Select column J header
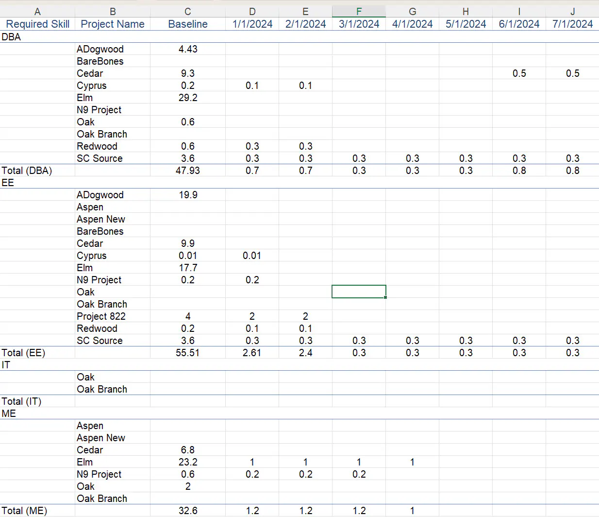Image resolution: width=599 pixels, height=517 pixels. [572, 12]
